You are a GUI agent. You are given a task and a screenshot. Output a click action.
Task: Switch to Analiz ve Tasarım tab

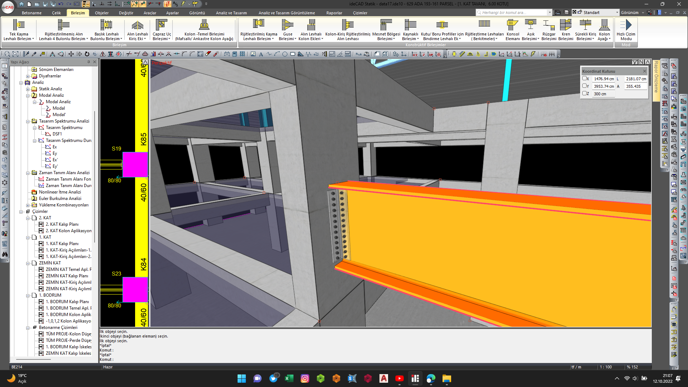tap(231, 13)
